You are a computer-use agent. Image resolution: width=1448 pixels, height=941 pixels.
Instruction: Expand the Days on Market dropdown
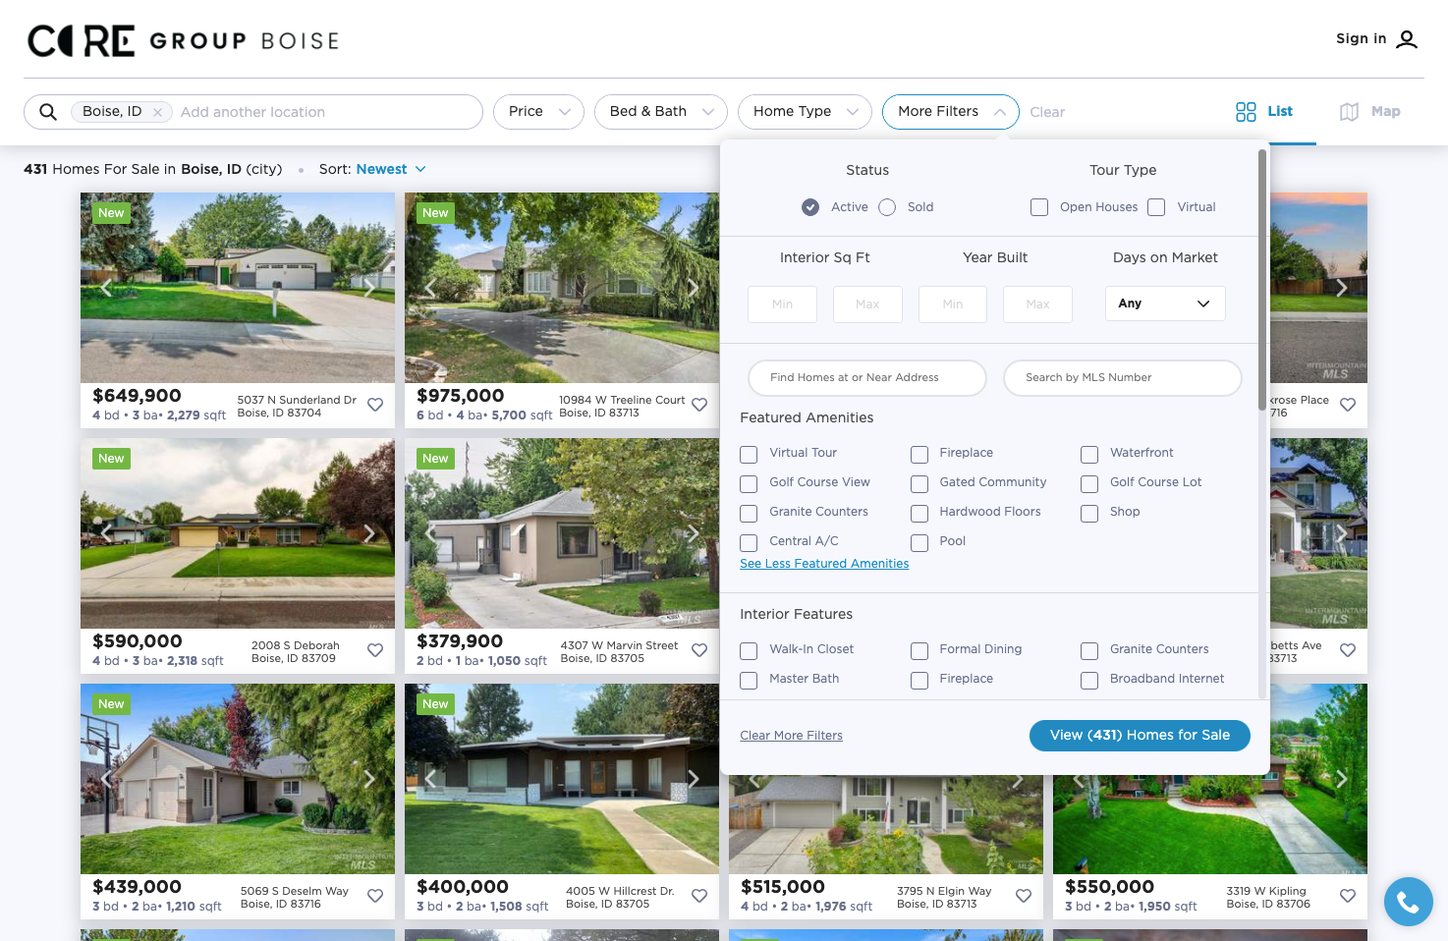(x=1165, y=304)
